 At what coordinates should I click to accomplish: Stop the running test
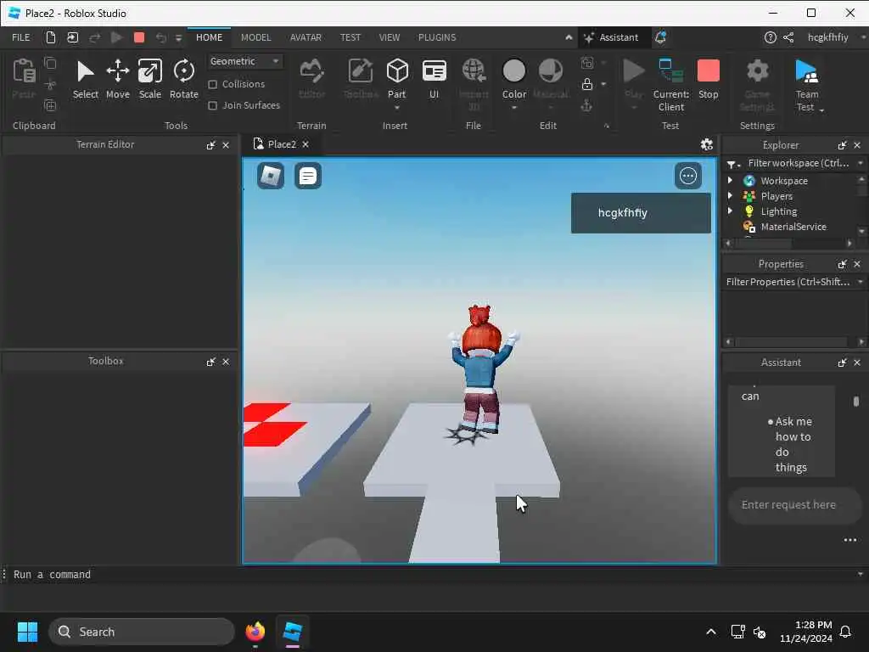(709, 79)
